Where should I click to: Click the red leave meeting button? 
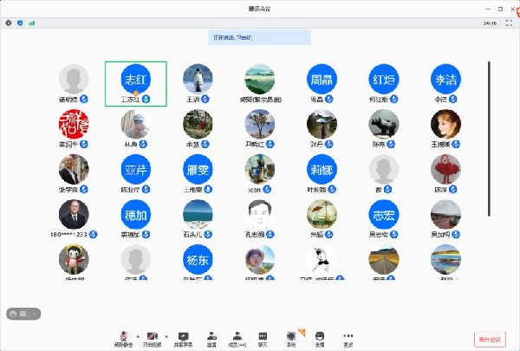490,339
